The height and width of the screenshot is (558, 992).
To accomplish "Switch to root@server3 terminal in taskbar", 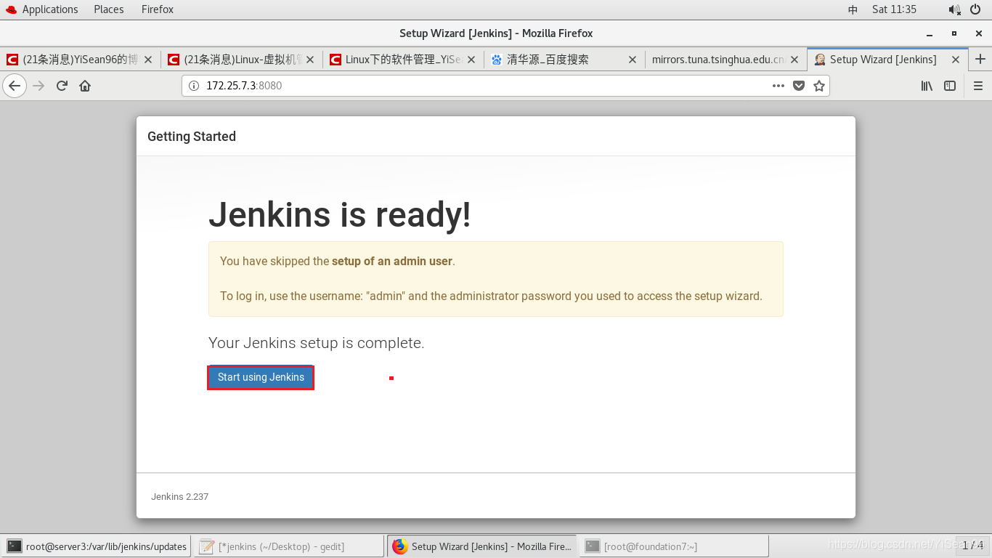I will point(97,546).
